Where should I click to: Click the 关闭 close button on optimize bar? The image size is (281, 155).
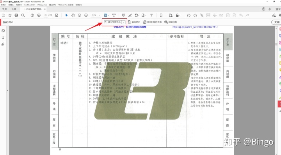pyautogui.click(x=276, y=22)
